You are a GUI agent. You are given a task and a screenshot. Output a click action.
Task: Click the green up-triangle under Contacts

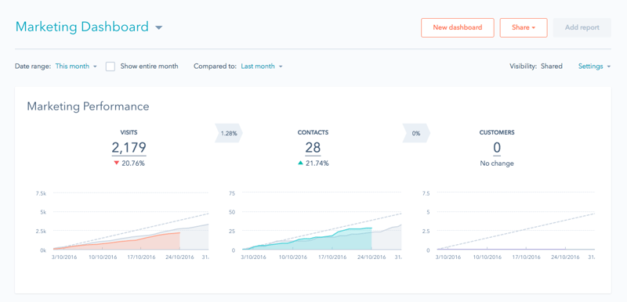click(x=301, y=163)
